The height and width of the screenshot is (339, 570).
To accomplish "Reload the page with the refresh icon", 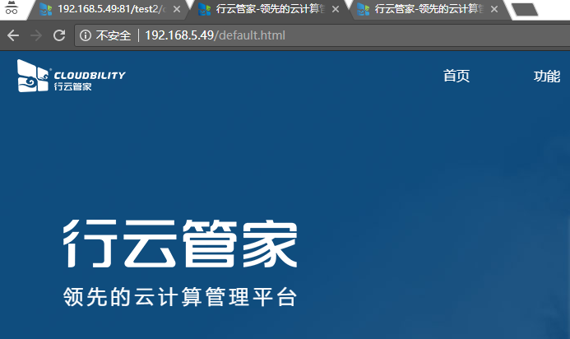I will click(59, 35).
